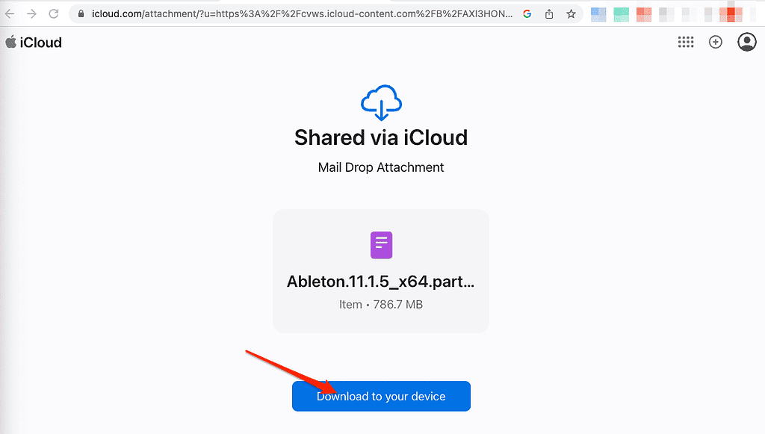Click the purple document icon for the attachment
Screen dimensions: 765x434
381,245
